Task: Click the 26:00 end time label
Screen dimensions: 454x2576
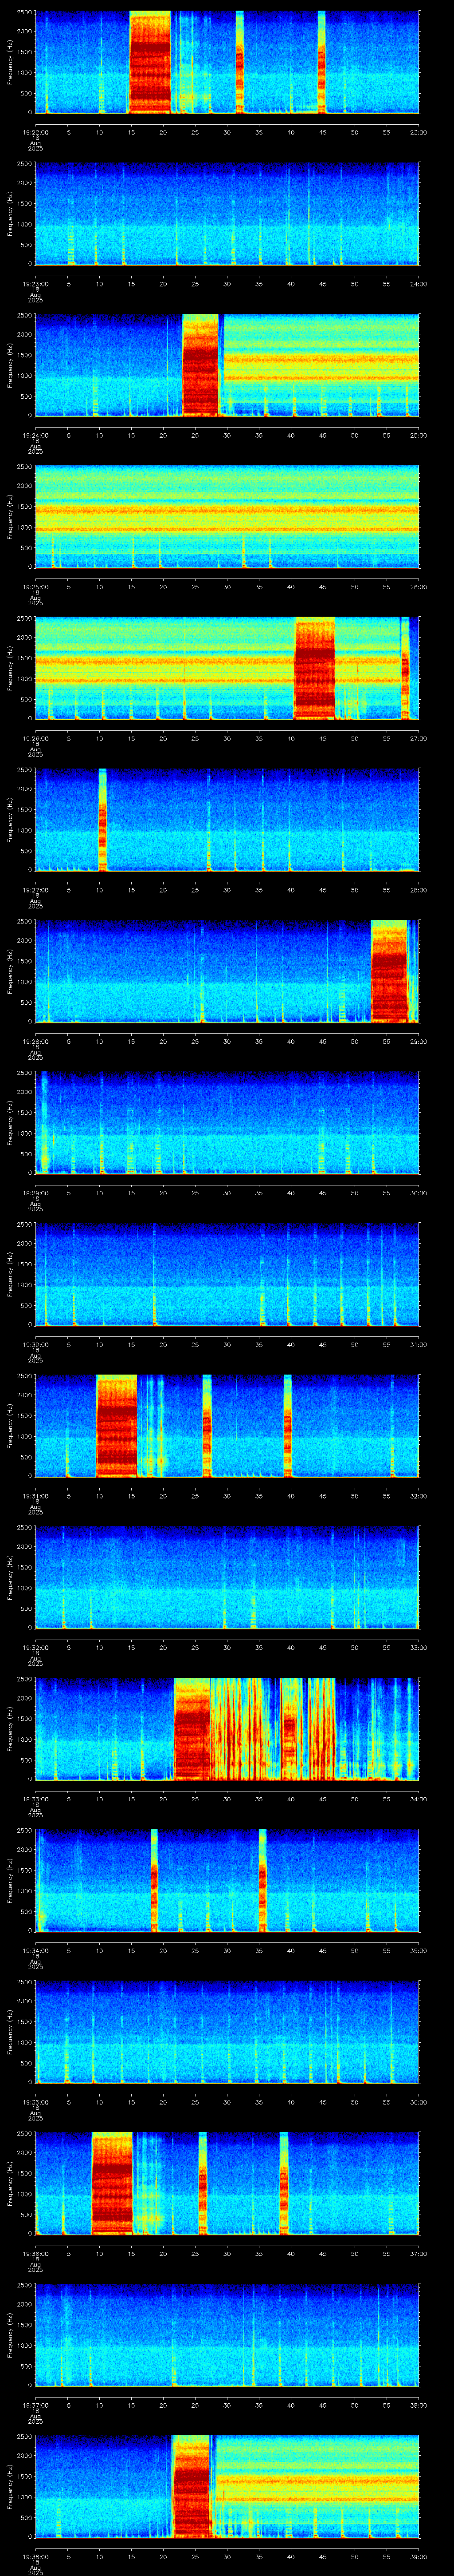Action: [x=418, y=587]
